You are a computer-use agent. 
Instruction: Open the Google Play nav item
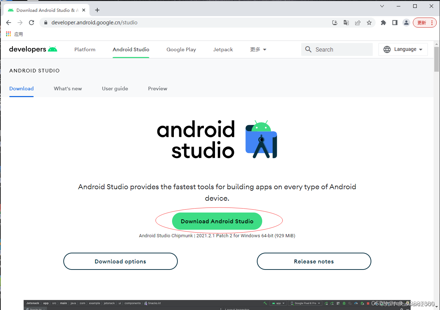tap(181, 49)
